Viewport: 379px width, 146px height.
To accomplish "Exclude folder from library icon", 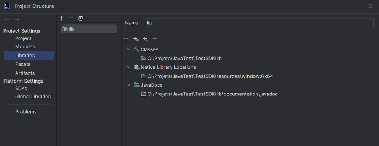I will coord(145,39).
